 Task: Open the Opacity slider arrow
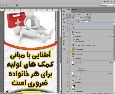(90, 18)
